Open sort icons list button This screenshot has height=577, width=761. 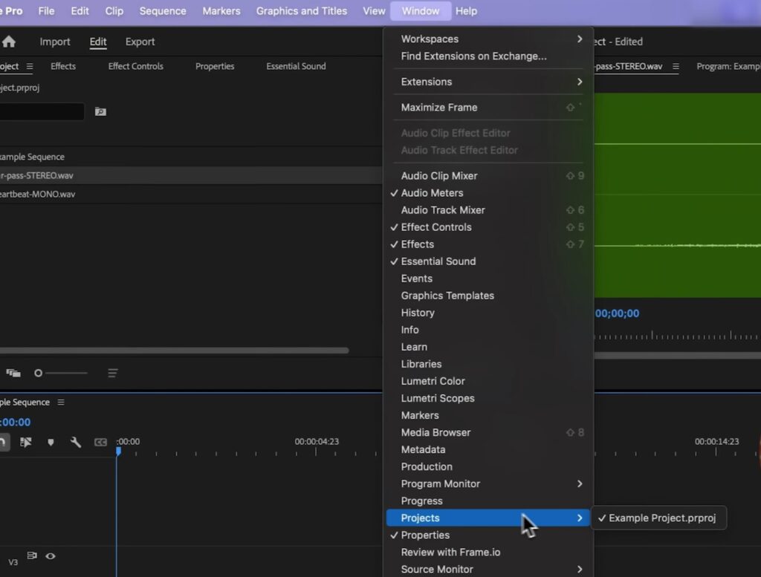tap(113, 373)
